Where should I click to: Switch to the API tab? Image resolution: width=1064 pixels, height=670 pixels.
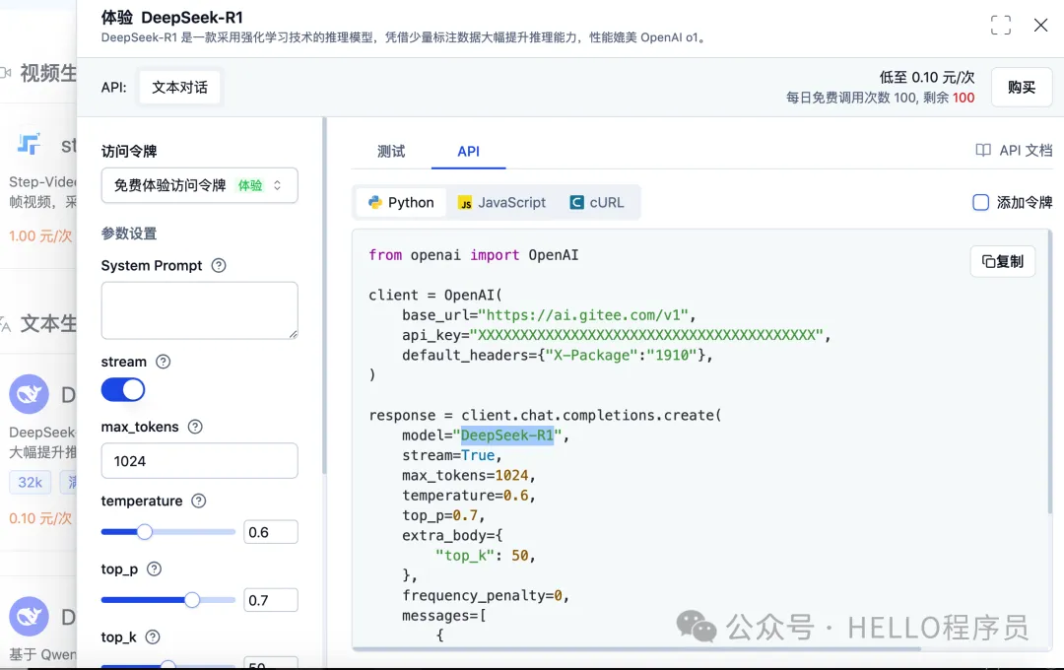coord(468,151)
